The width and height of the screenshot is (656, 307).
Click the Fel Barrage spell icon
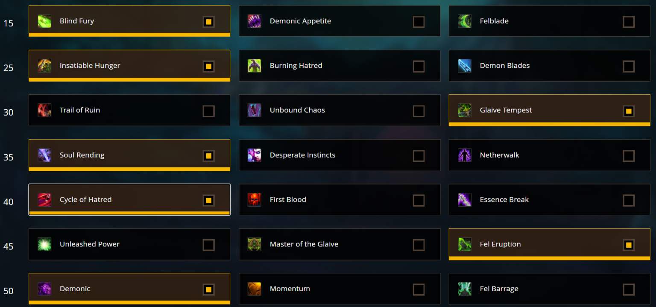(464, 289)
